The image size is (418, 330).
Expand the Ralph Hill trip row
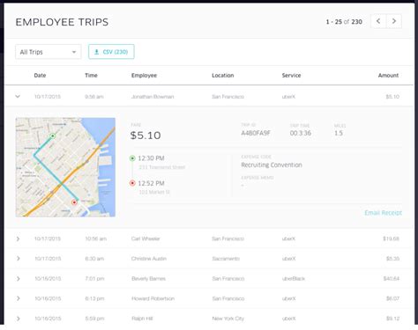(x=18, y=319)
